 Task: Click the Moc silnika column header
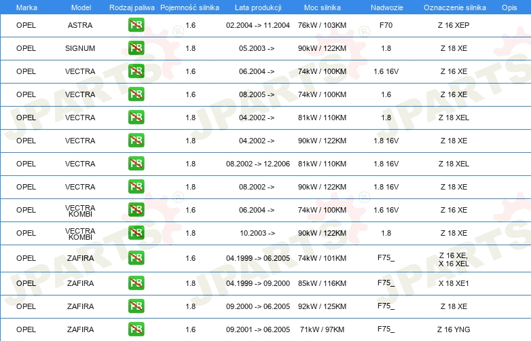click(323, 7)
